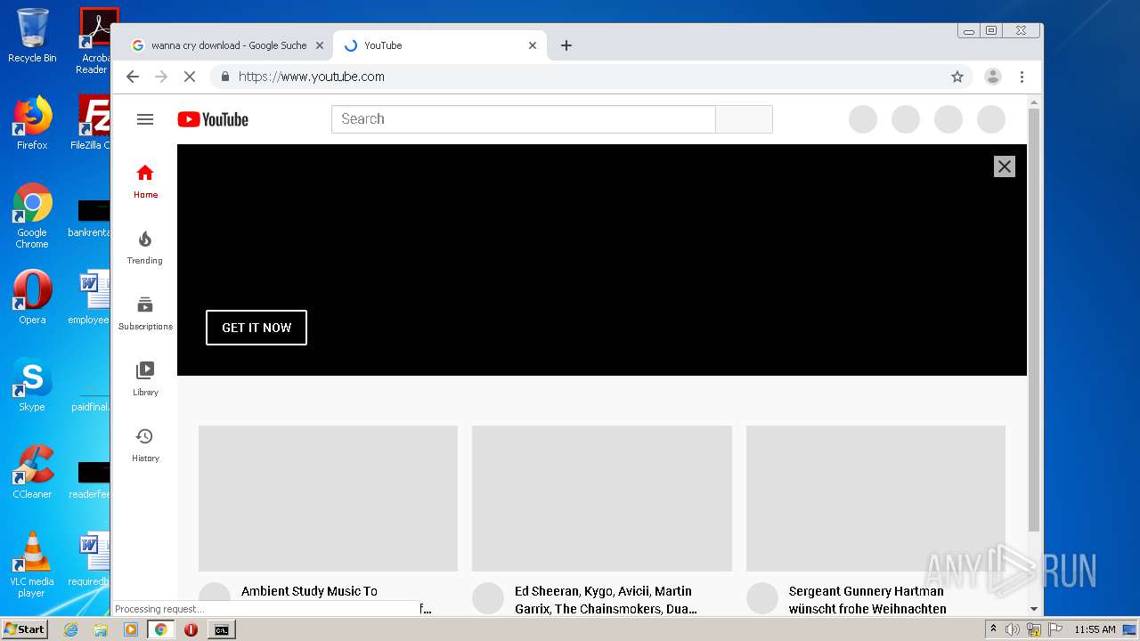Stop page loading with X button
This screenshot has height=641, width=1140.
pyautogui.click(x=190, y=77)
